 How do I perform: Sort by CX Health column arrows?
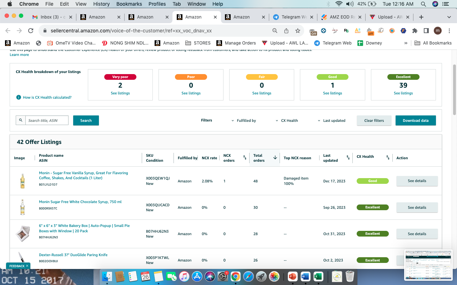tap(388, 157)
